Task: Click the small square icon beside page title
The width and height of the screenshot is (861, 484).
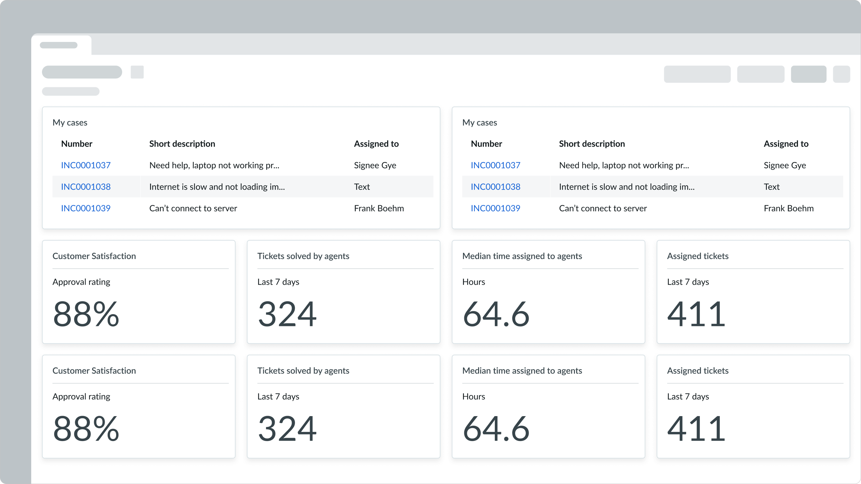Action: coord(137,72)
